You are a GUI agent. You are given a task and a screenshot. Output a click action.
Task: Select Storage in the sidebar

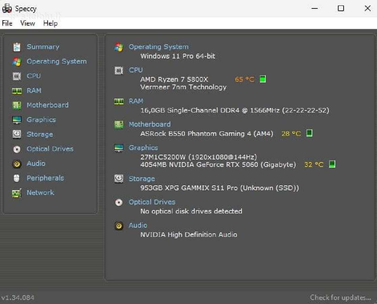[40, 134]
